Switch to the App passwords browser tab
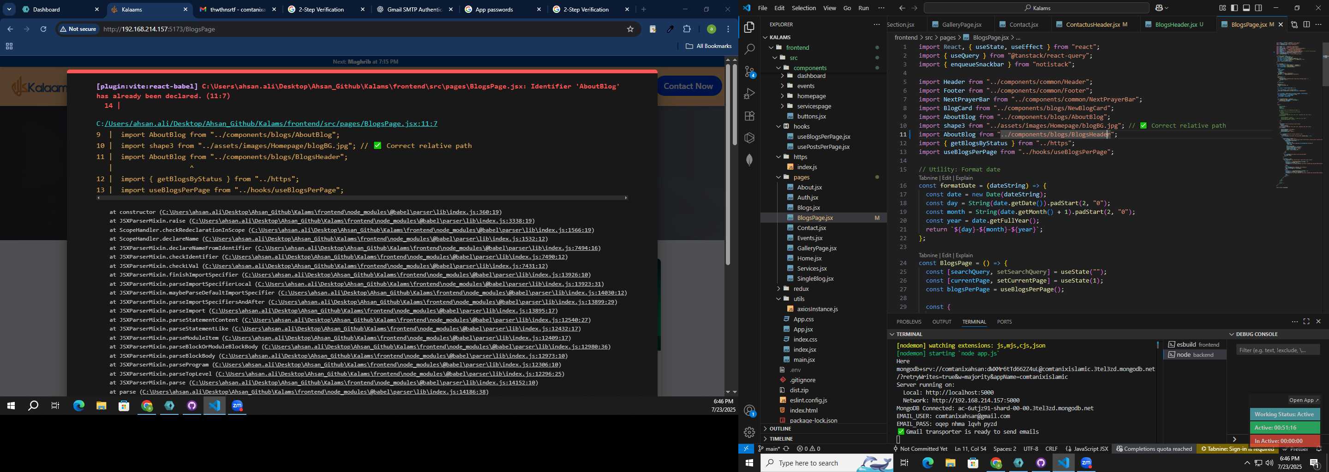1329x472 pixels. tap(503, 9)
